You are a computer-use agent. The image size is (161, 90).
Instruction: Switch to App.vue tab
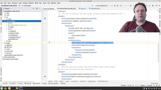pyautogui.click(x=83, y=8)
